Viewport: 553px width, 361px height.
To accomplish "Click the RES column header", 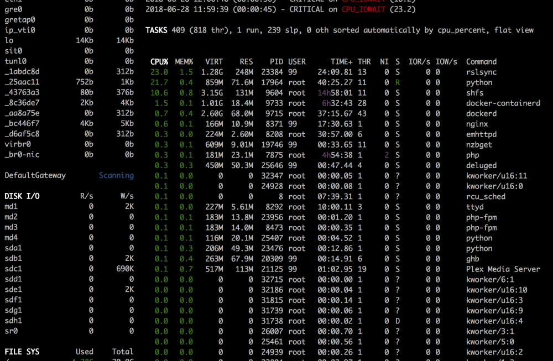I will click(246, 62).
